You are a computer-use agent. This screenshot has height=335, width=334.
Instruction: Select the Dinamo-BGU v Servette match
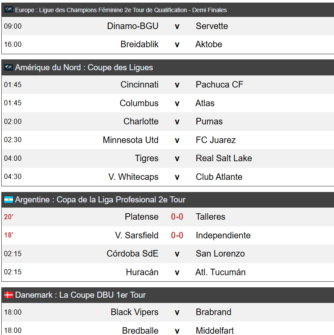click(167, 26)
